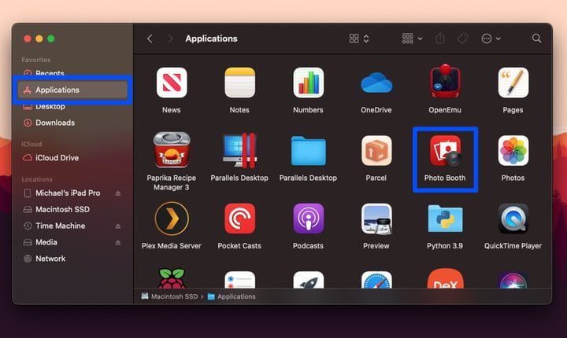
Task: Select Downloads in the sidebar
Action: [55, 123]
